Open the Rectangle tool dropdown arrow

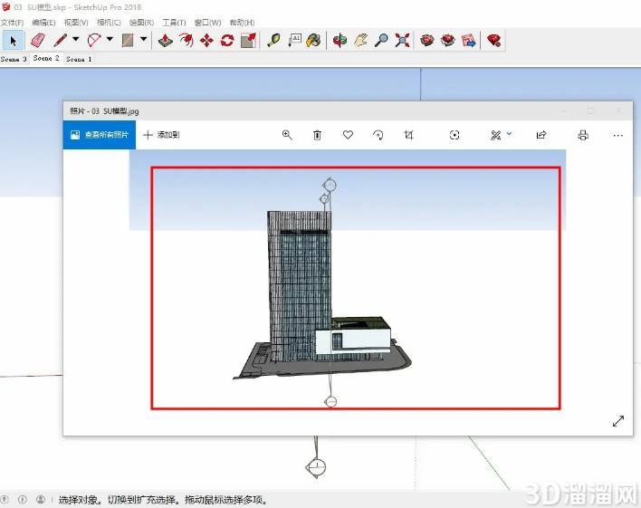tap(143, 39)
